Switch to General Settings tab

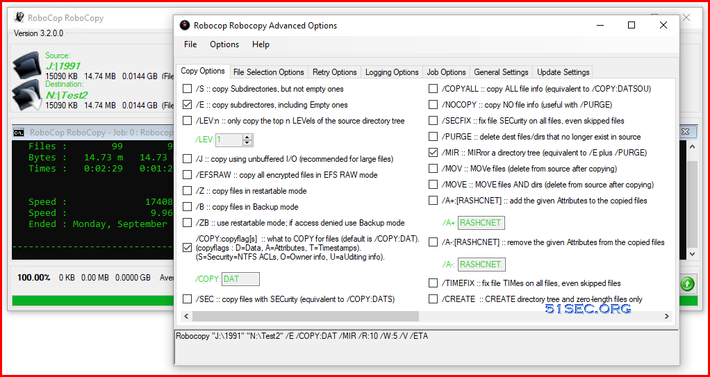(501, 72)
